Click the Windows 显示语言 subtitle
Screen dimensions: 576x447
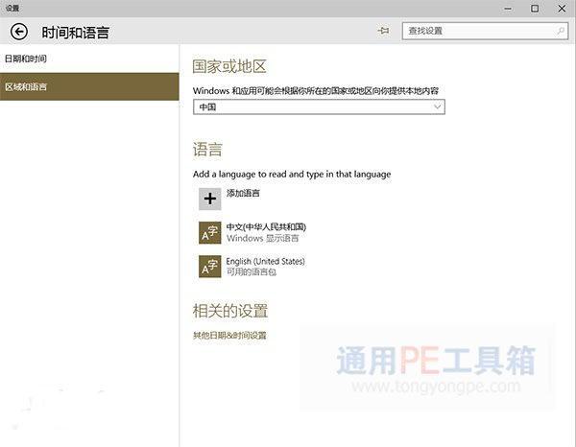pos(263,238)
